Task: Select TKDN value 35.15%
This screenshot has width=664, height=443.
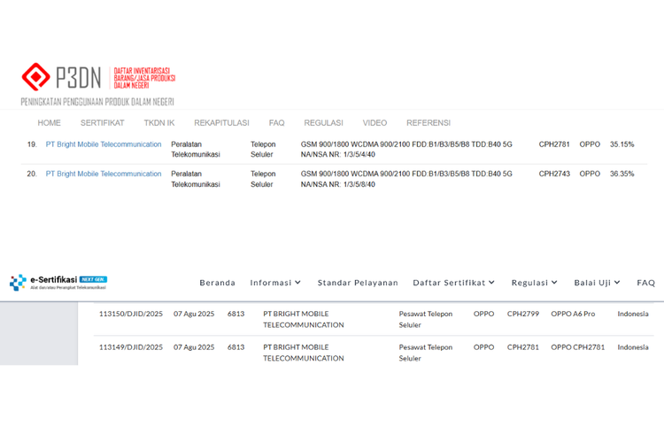Action: click(622, 144)
